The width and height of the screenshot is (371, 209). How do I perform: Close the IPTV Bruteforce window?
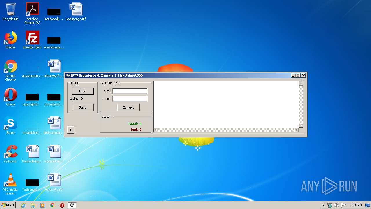303,75
